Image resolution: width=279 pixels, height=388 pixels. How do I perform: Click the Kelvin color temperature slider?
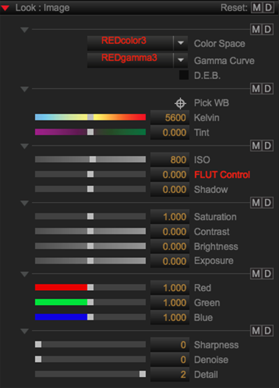pyautogui.click(x=91, y=117)
